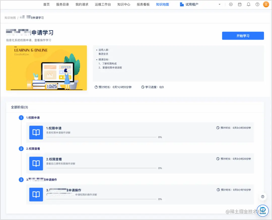Click the book icon for the third stage
Screen dimensions: 272x220
[x=36, y=195]
